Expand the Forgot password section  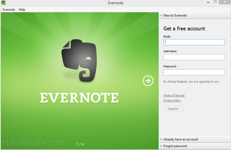tap(175, 146)
